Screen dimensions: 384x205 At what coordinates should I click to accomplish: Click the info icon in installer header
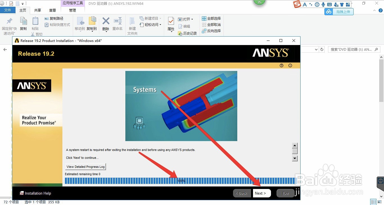290,66
